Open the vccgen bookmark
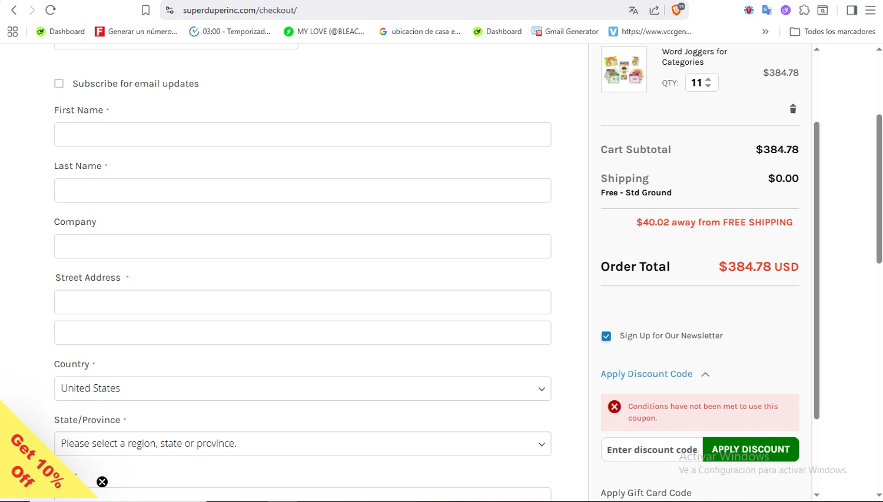 [650, 32]
